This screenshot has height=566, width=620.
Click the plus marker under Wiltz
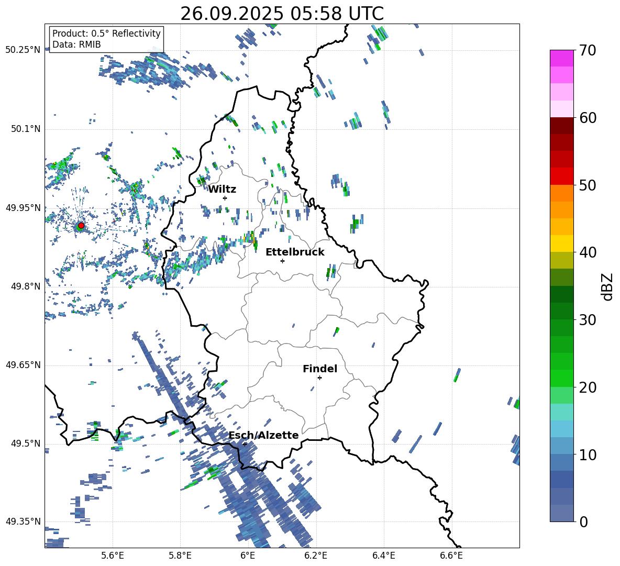(225, 198)
